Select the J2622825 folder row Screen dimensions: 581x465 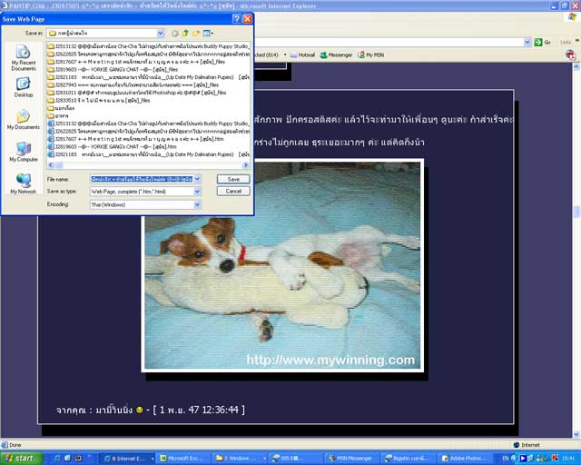click(x=149, y=54)
